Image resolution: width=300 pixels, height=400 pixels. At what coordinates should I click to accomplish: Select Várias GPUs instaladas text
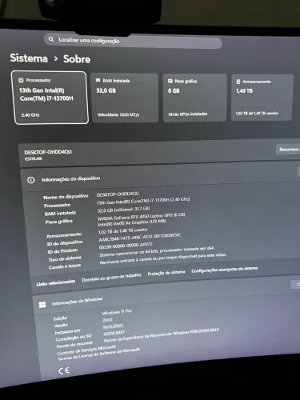click(x=188, y=114)
